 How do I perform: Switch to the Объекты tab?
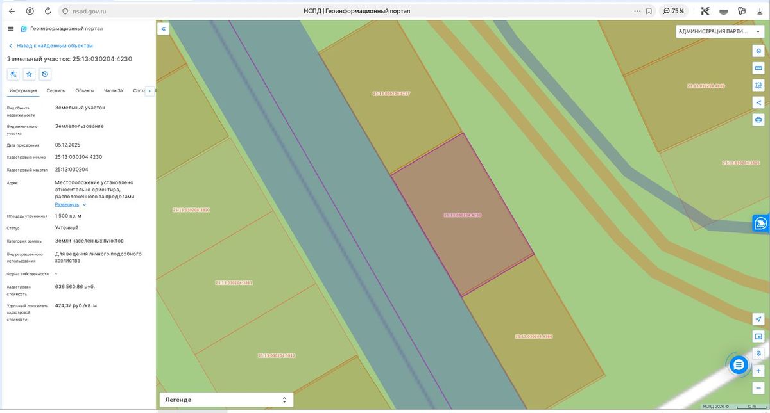point(85,91)
